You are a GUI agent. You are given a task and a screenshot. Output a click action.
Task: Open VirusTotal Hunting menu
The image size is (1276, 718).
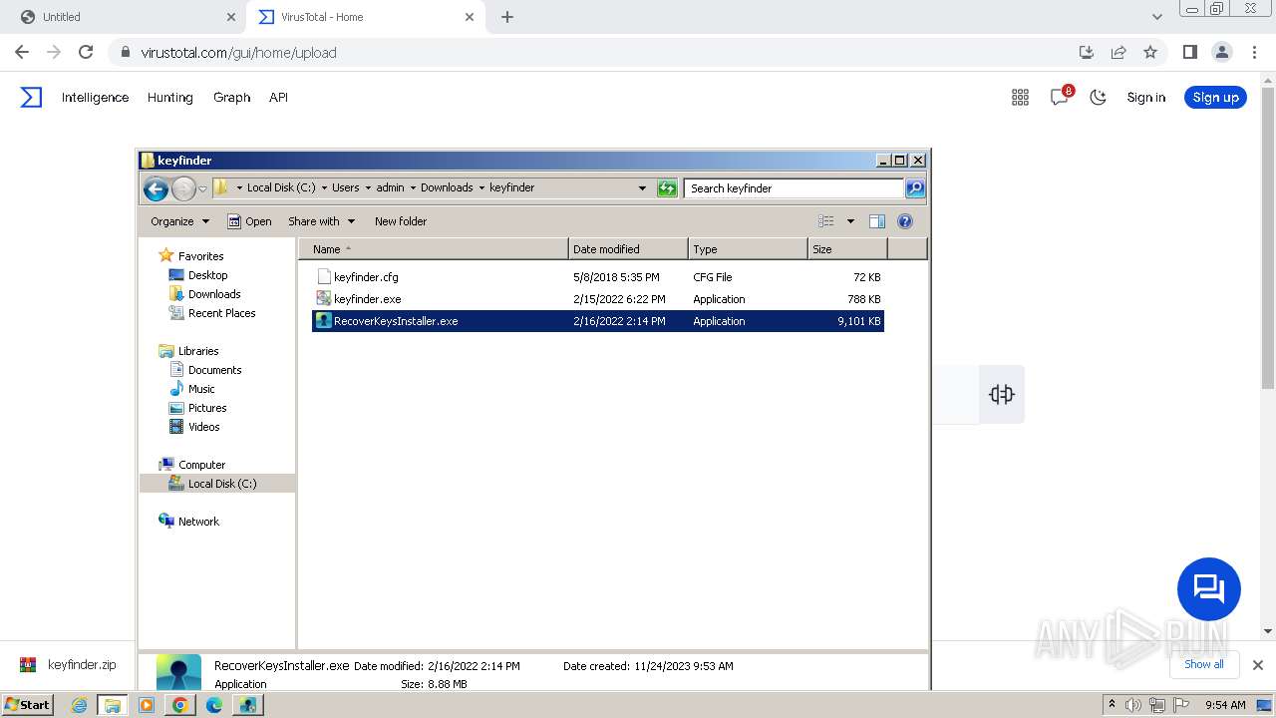coord(170,98)
